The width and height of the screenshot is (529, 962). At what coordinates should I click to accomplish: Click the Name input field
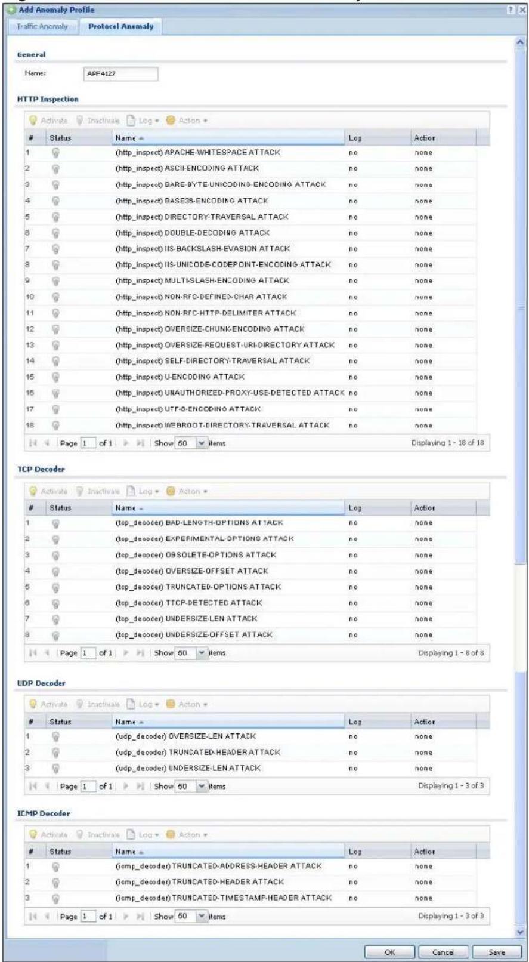pos(122,74)
